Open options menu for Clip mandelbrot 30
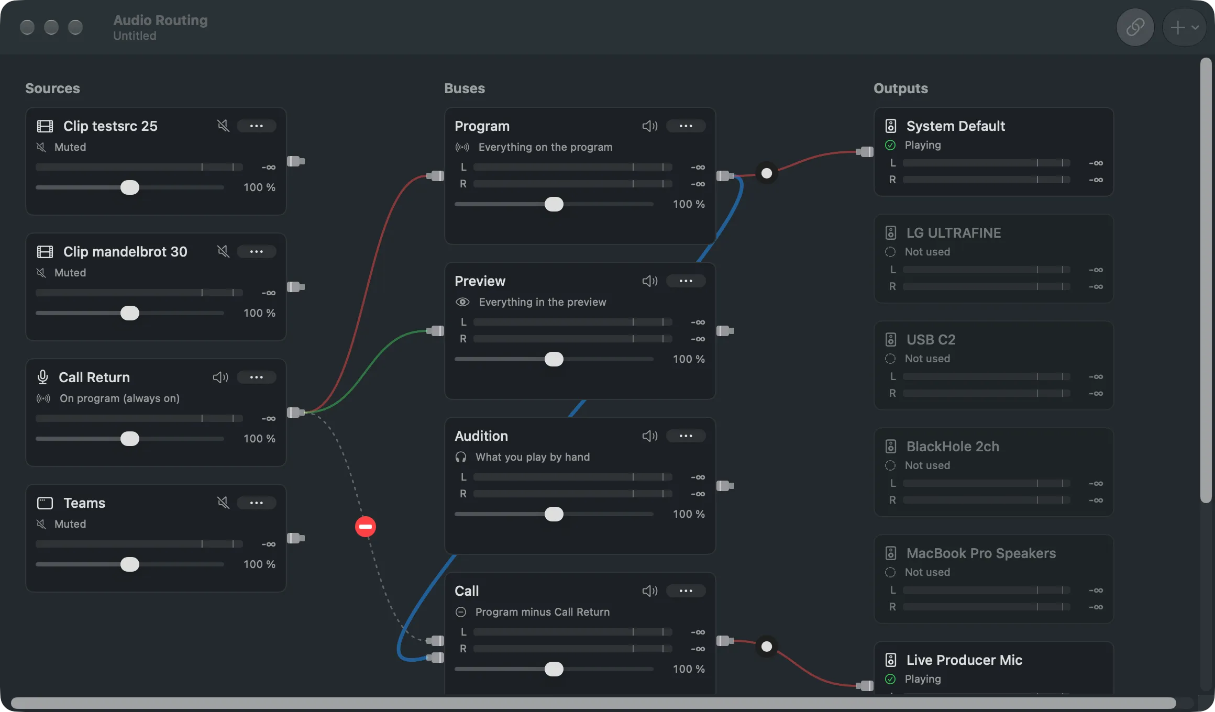Screen dimensions: 1215x712 pos(257,251)
